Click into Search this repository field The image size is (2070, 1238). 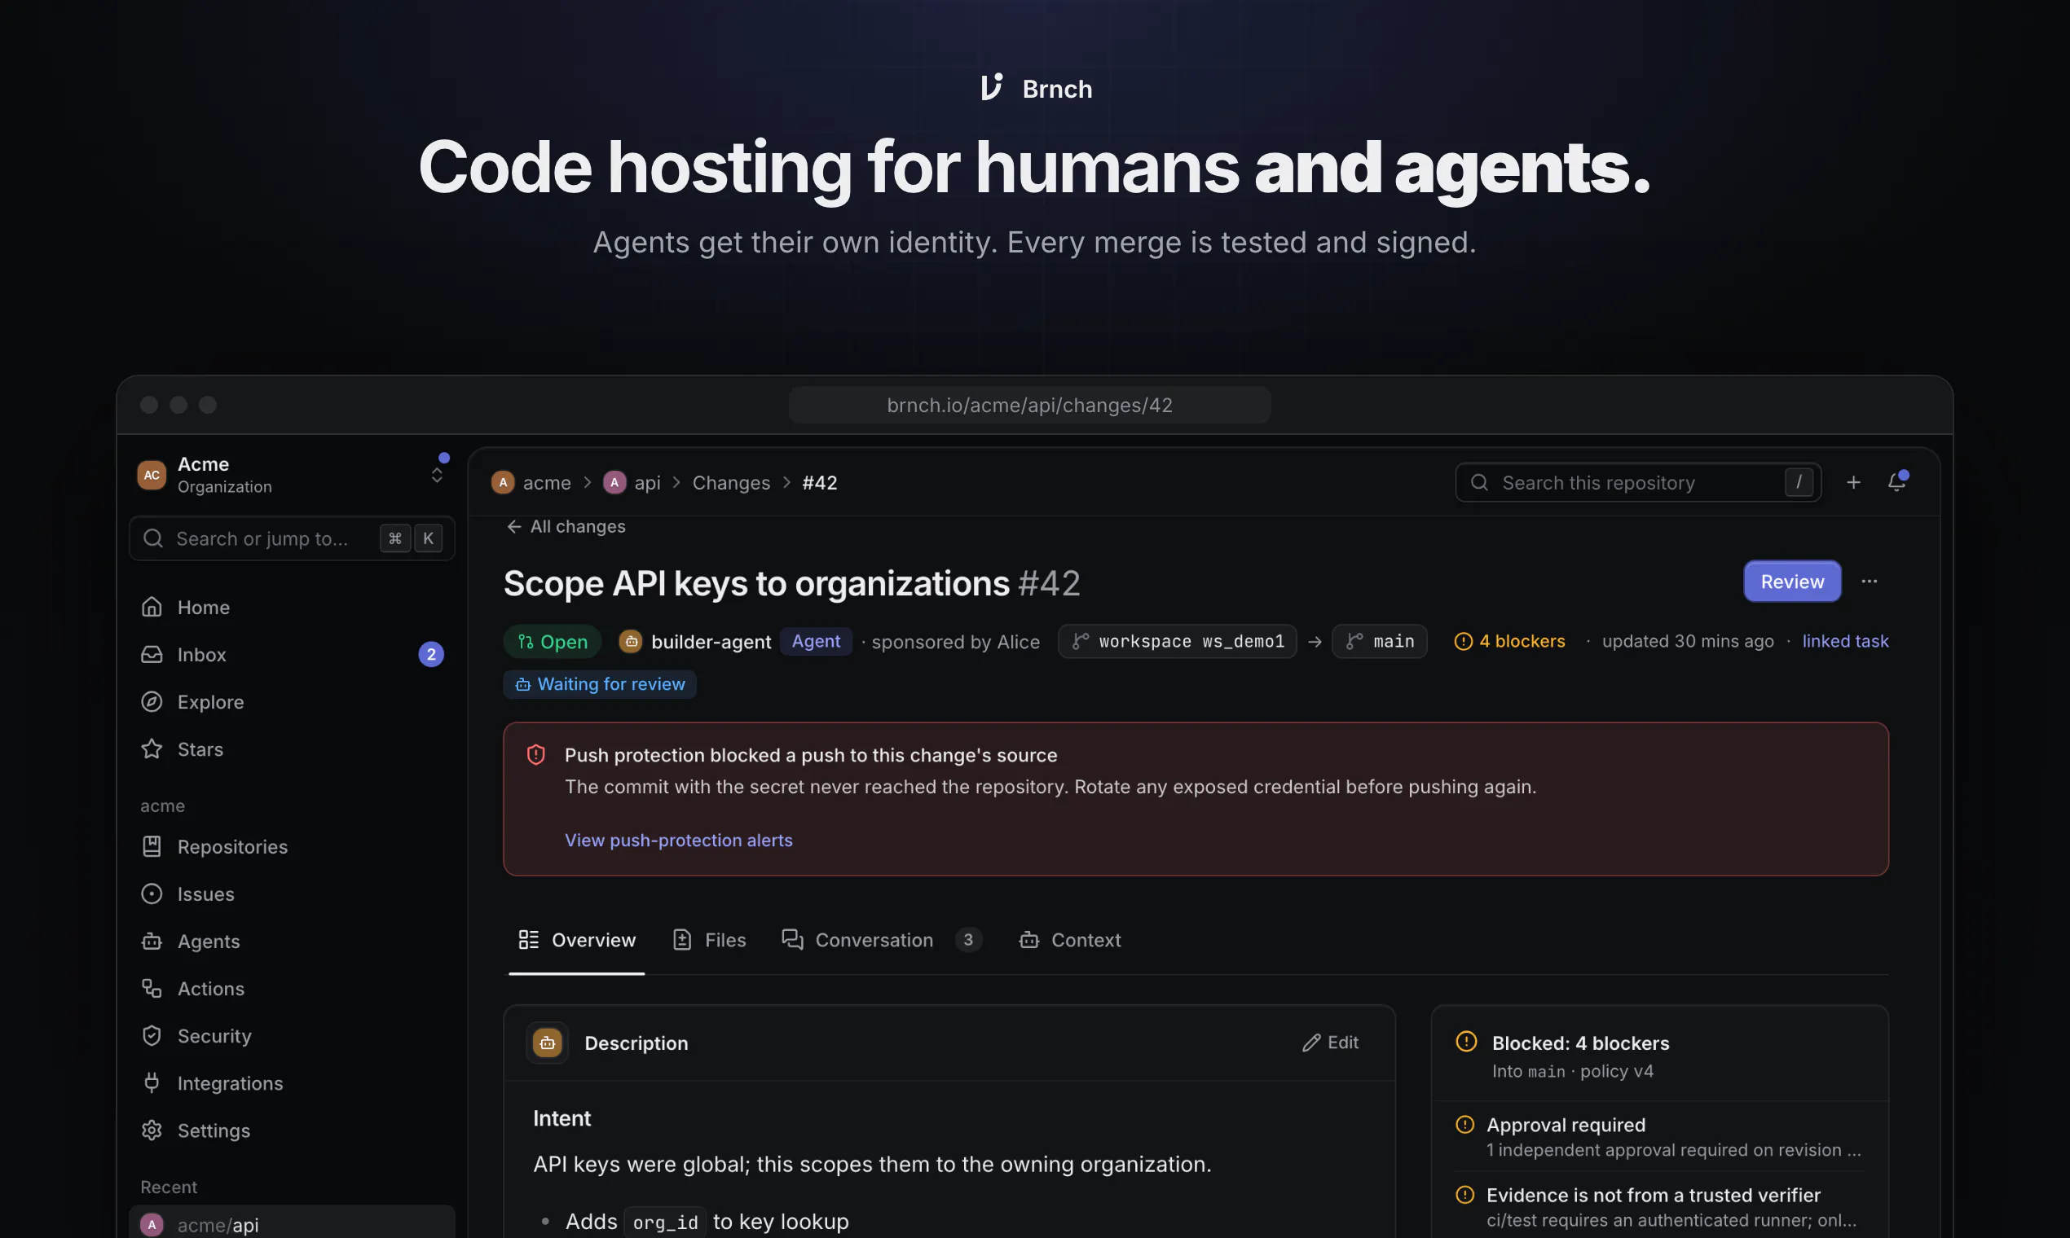pos(1637,482)
